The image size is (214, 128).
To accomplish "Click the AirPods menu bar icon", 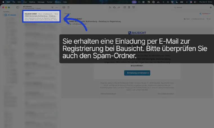I will pyautogui.click(x=172, y=2).
